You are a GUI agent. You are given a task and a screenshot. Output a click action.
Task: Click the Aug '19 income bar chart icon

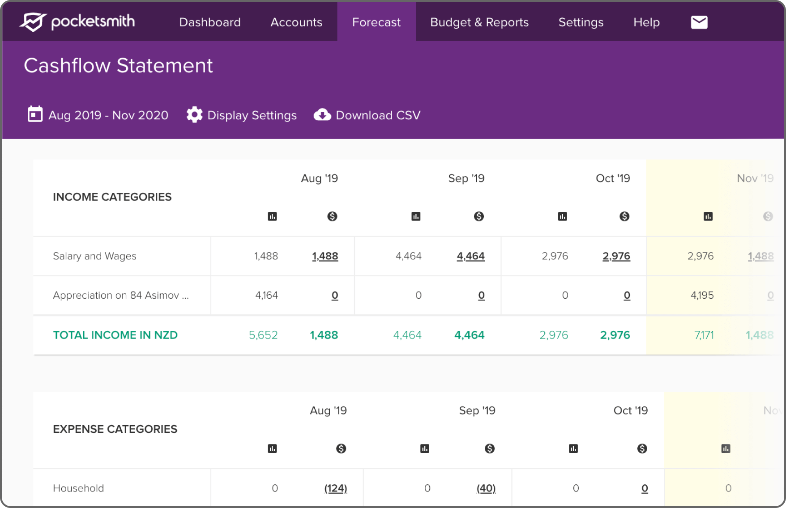(x=272, y=216)
